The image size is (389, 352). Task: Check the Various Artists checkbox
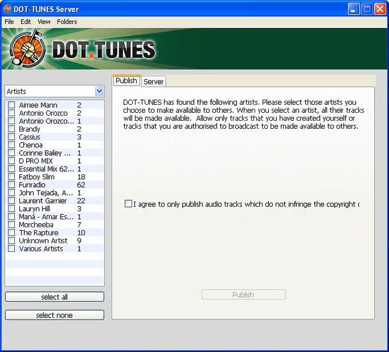coord(11,248)
